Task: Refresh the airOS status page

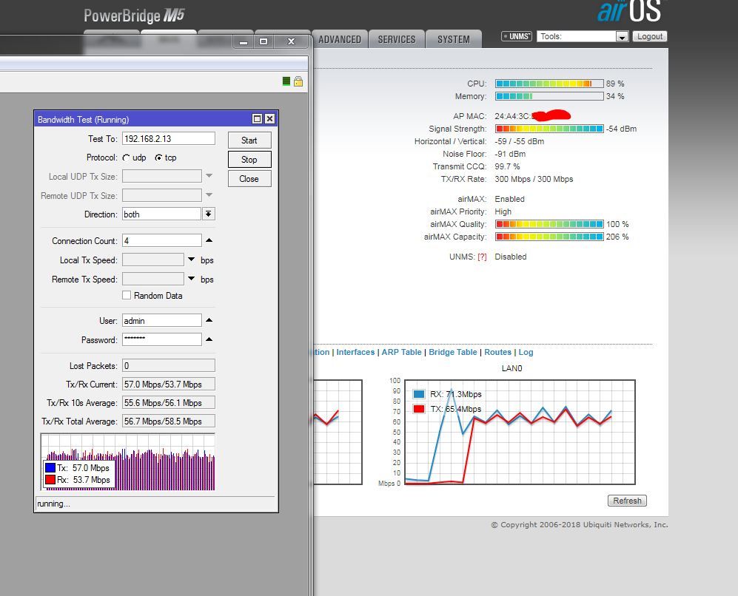Action: [627, 501]
